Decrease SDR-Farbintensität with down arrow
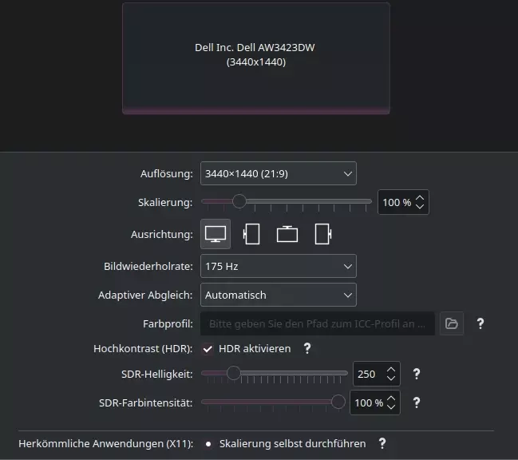This screenshot has width=518, height=460. pos(391,407)
